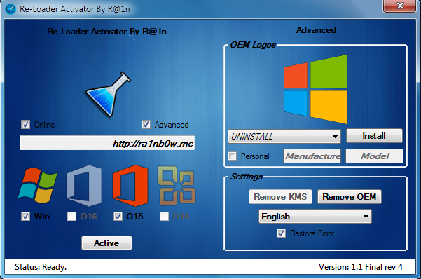Click the Install button
421x279 pixels.
(x=374, y=136)
